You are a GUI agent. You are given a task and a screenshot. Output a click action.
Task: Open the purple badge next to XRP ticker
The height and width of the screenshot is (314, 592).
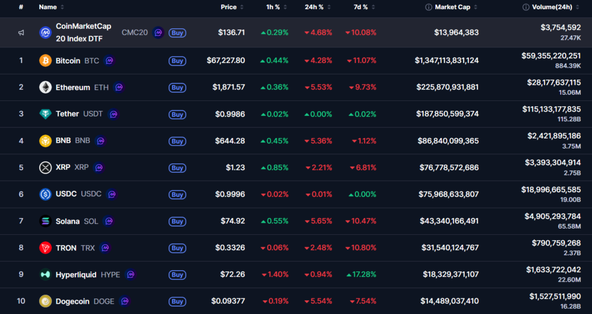pyautogui.click(x=99, y=167)
